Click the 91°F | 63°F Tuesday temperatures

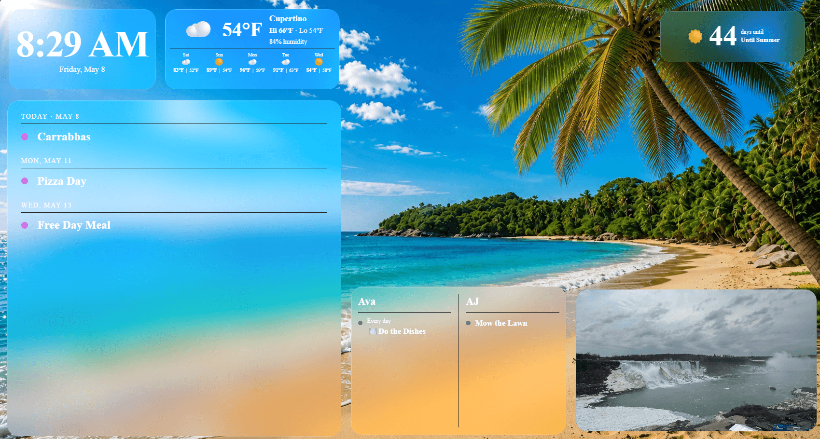[x=286, y=70]
